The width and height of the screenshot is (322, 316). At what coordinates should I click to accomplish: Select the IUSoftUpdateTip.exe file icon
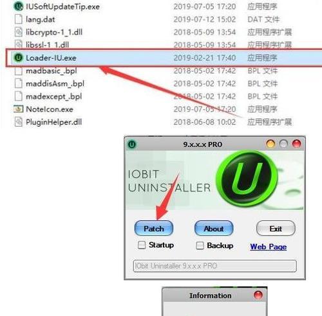[19, 6]
